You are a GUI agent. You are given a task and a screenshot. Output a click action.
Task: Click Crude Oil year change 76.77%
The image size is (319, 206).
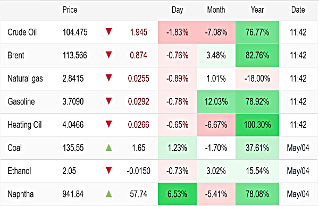[x=257, y=32]
